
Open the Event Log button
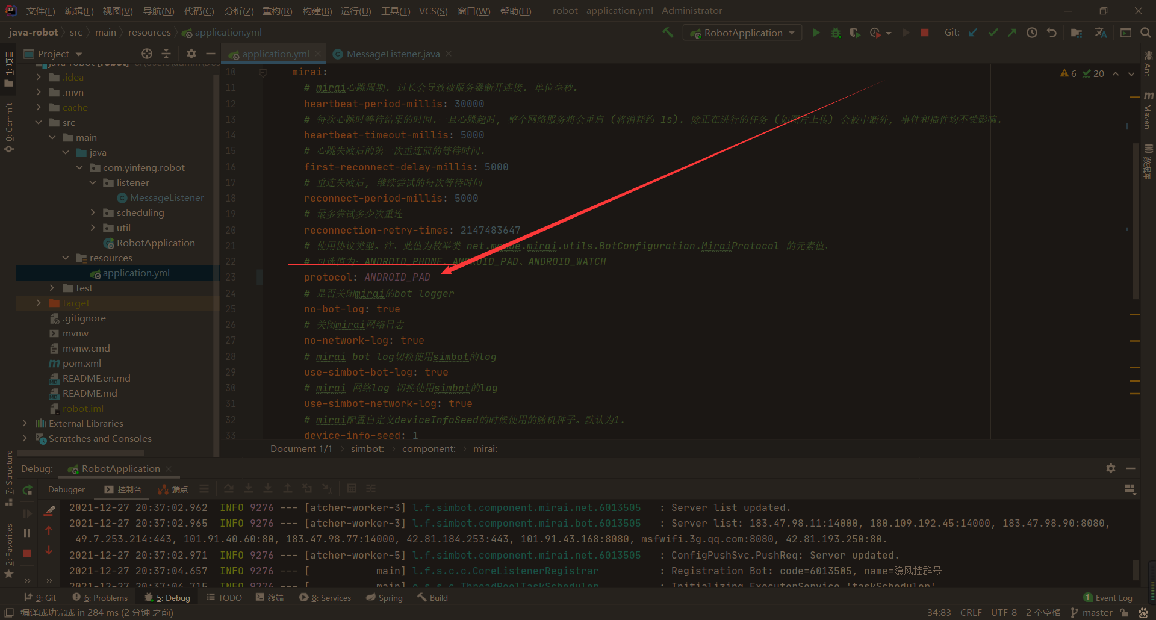[1108, 598]
